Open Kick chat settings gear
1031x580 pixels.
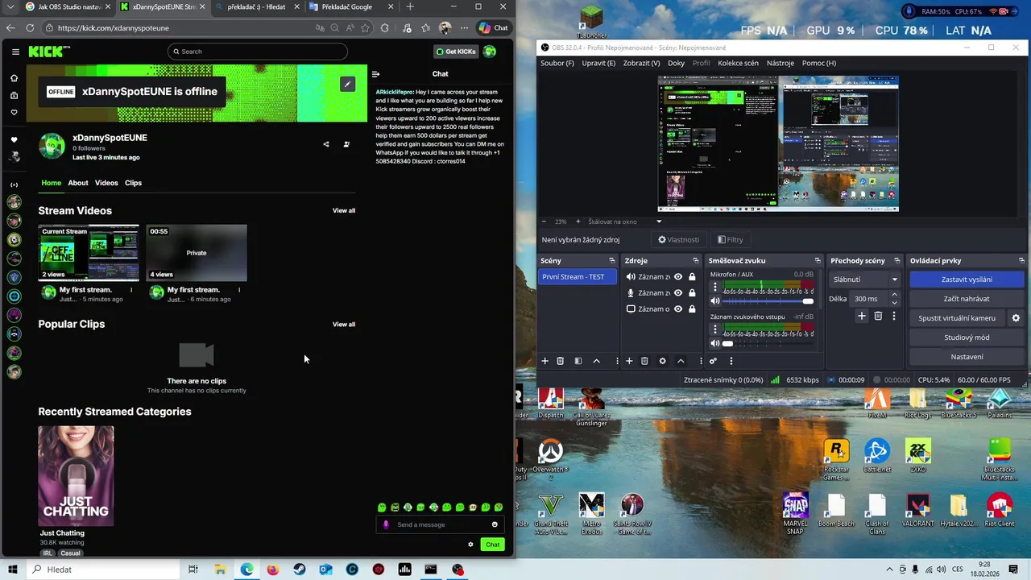point(471,545)
